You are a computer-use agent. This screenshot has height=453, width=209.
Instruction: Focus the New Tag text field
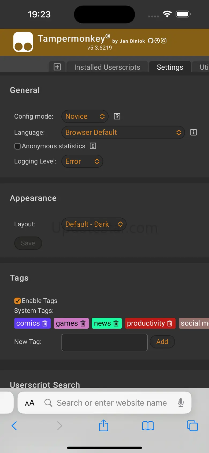[x=104, y=342]
